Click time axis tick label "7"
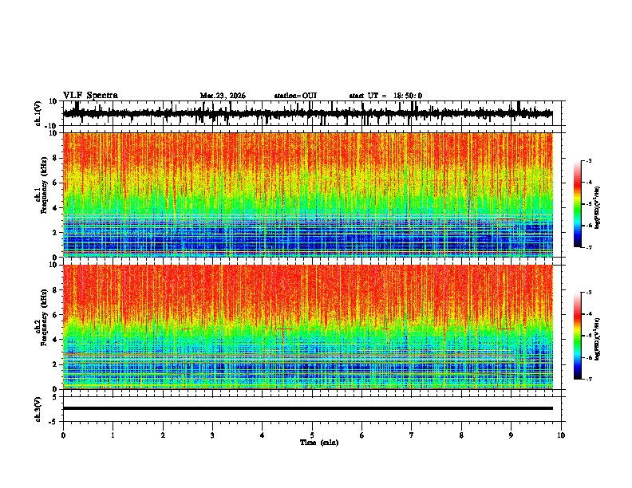Viewport: 632px width, 488px height. coord(412,435)
